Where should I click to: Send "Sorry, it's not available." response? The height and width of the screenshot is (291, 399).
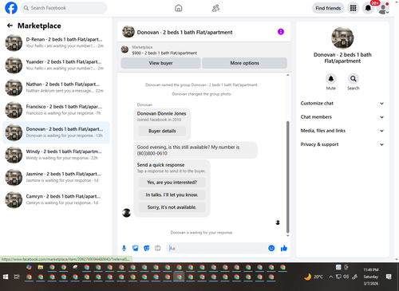(x=172, y=207)
